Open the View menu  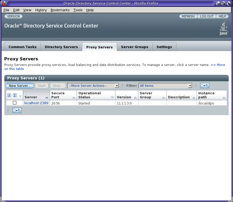click(27, 10)
